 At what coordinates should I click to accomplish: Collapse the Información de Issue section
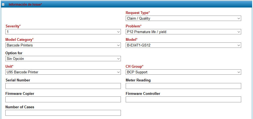coord(3,5)
